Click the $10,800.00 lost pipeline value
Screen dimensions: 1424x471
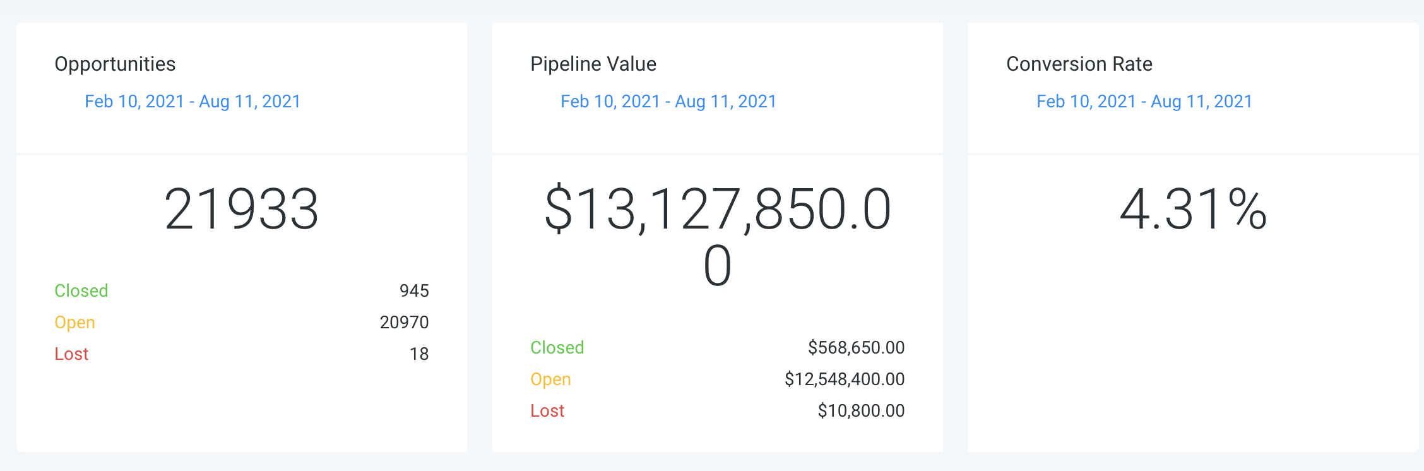pos(862,410)
